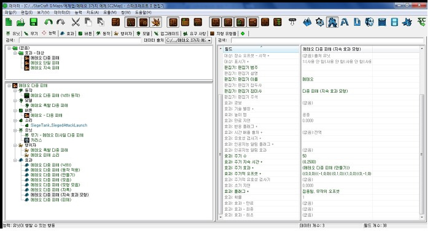This screenshot has width=430, height=231.
Task: Switch to the 지형 유형들 tab
Action: point(223,33)
